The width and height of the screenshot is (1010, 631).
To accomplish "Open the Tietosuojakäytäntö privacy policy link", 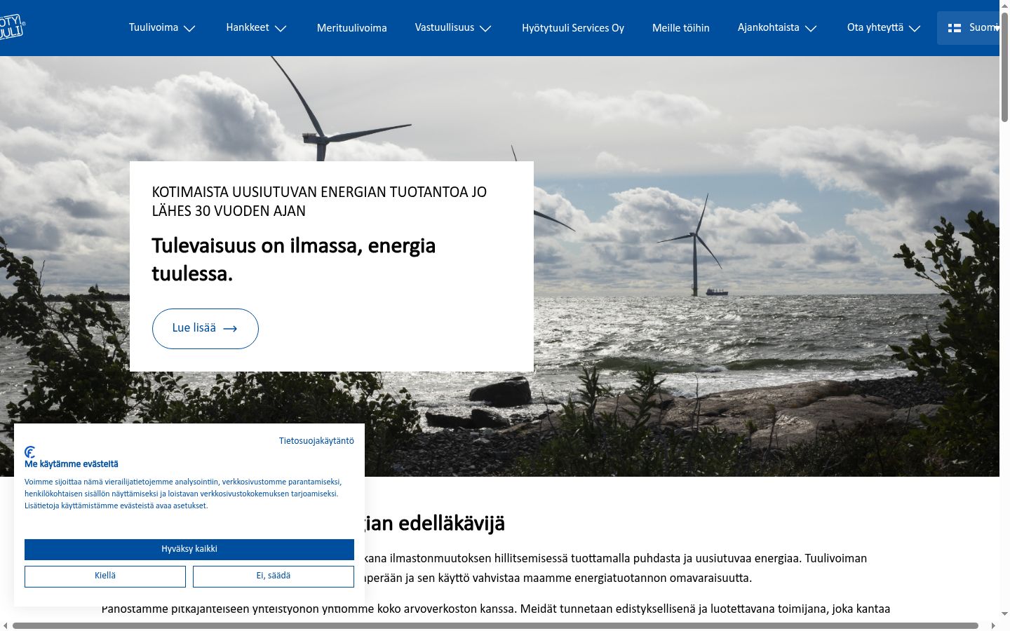I will click(316, 441).
